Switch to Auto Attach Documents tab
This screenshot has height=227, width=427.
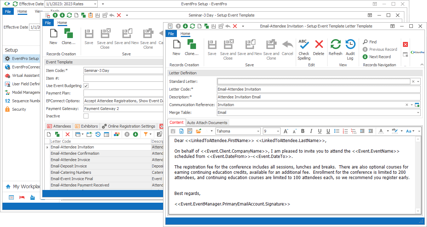click(207, 123)
